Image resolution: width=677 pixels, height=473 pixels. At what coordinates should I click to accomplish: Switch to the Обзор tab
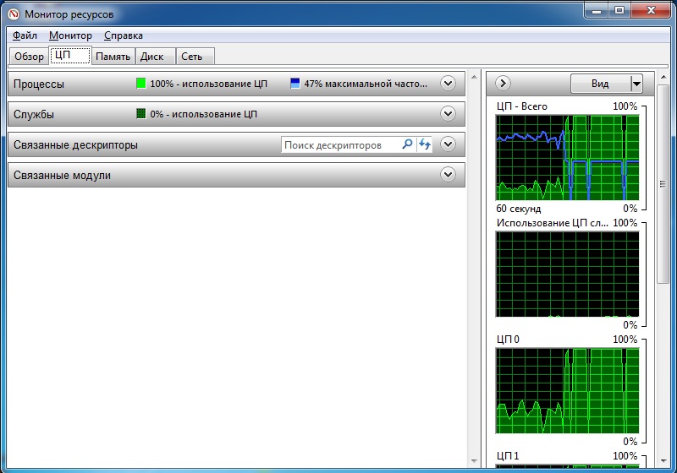coord(29,57)
